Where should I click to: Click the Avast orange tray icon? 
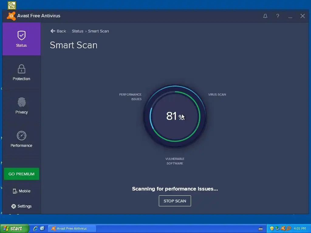pyautogui.click(x=283, y=228)
